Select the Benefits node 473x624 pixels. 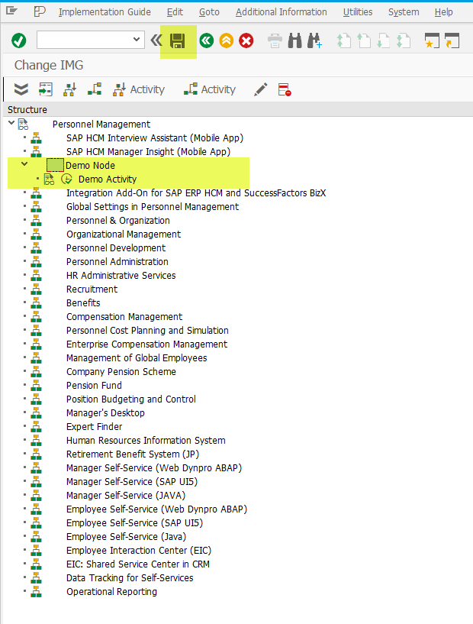click(83, 303)
